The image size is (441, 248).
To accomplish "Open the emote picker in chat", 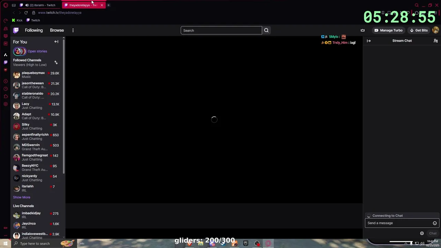I will (435, 223).
